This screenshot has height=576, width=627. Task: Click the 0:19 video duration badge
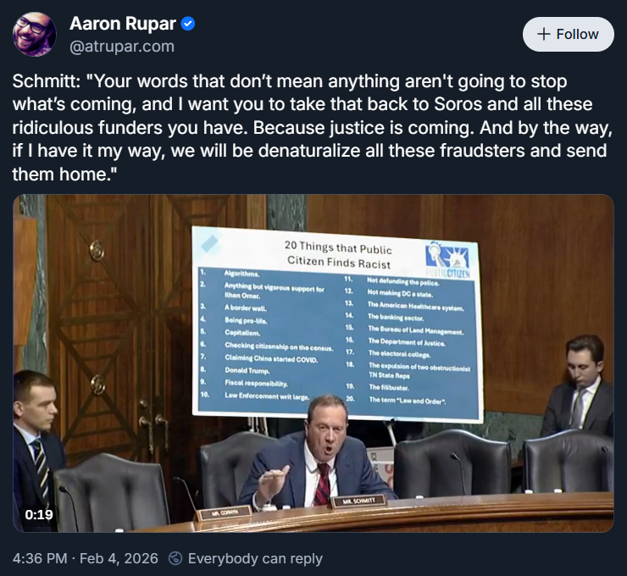pos(39,514)
